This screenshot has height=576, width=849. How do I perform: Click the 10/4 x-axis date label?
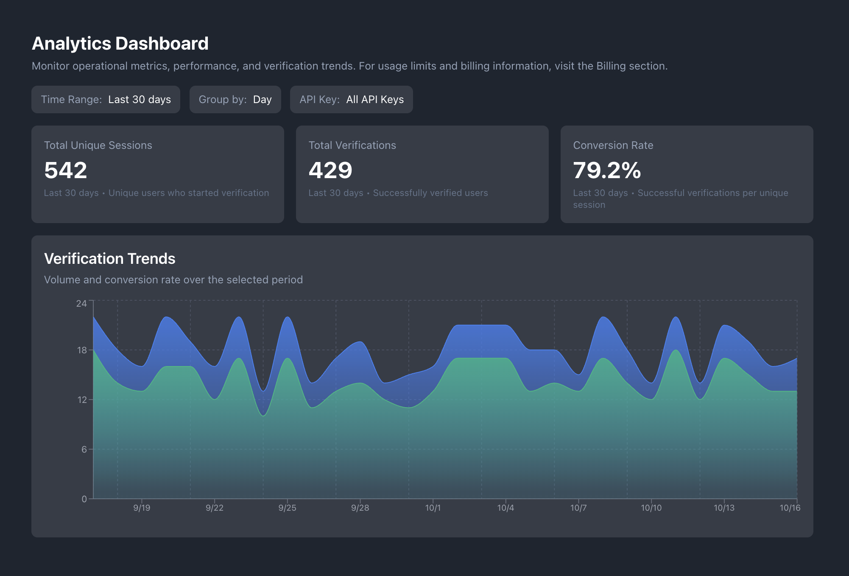point(505,508)
